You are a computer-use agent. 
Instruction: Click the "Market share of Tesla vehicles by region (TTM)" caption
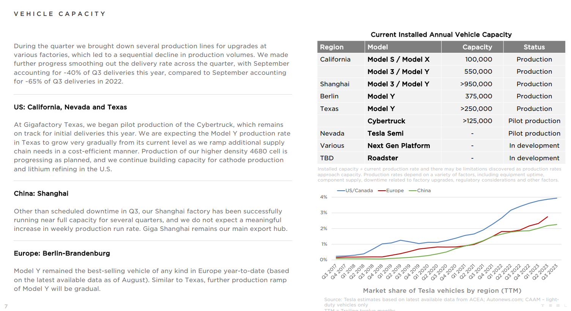(x=442, y=290)
